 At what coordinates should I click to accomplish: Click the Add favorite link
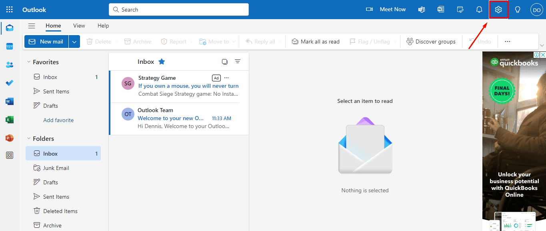tap(58, 120)
